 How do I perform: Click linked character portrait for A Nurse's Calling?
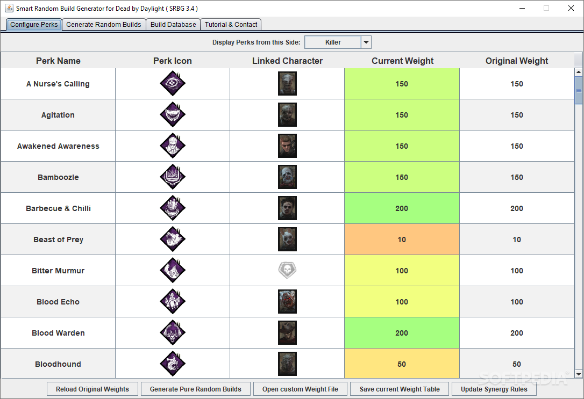[287, 84]
